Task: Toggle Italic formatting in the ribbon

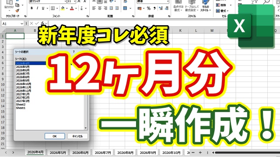Action: (x=37, y=8)
